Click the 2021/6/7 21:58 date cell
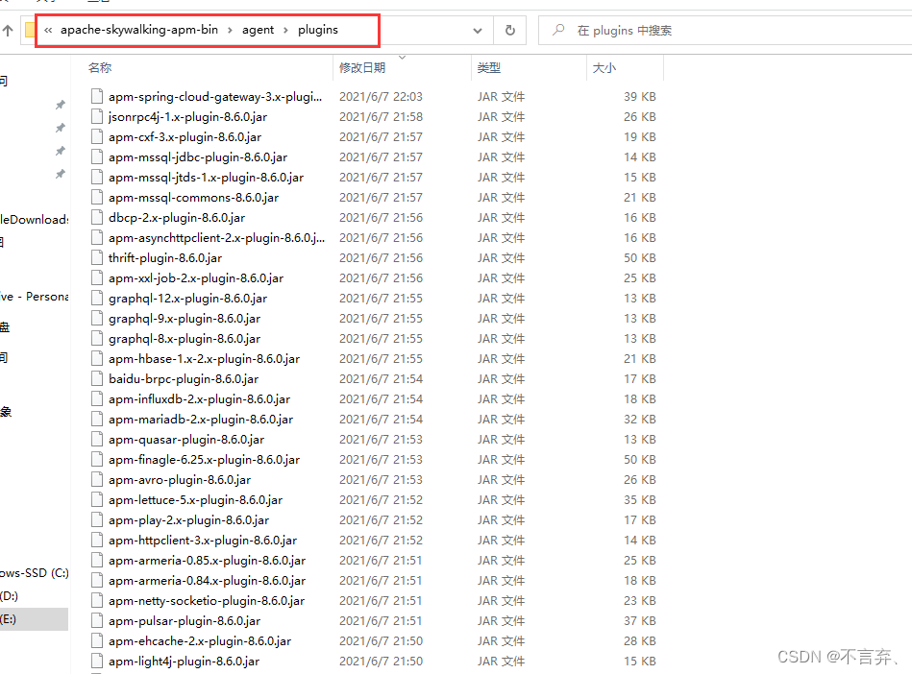Screen dimensions: 912x674 pos(381,117)
